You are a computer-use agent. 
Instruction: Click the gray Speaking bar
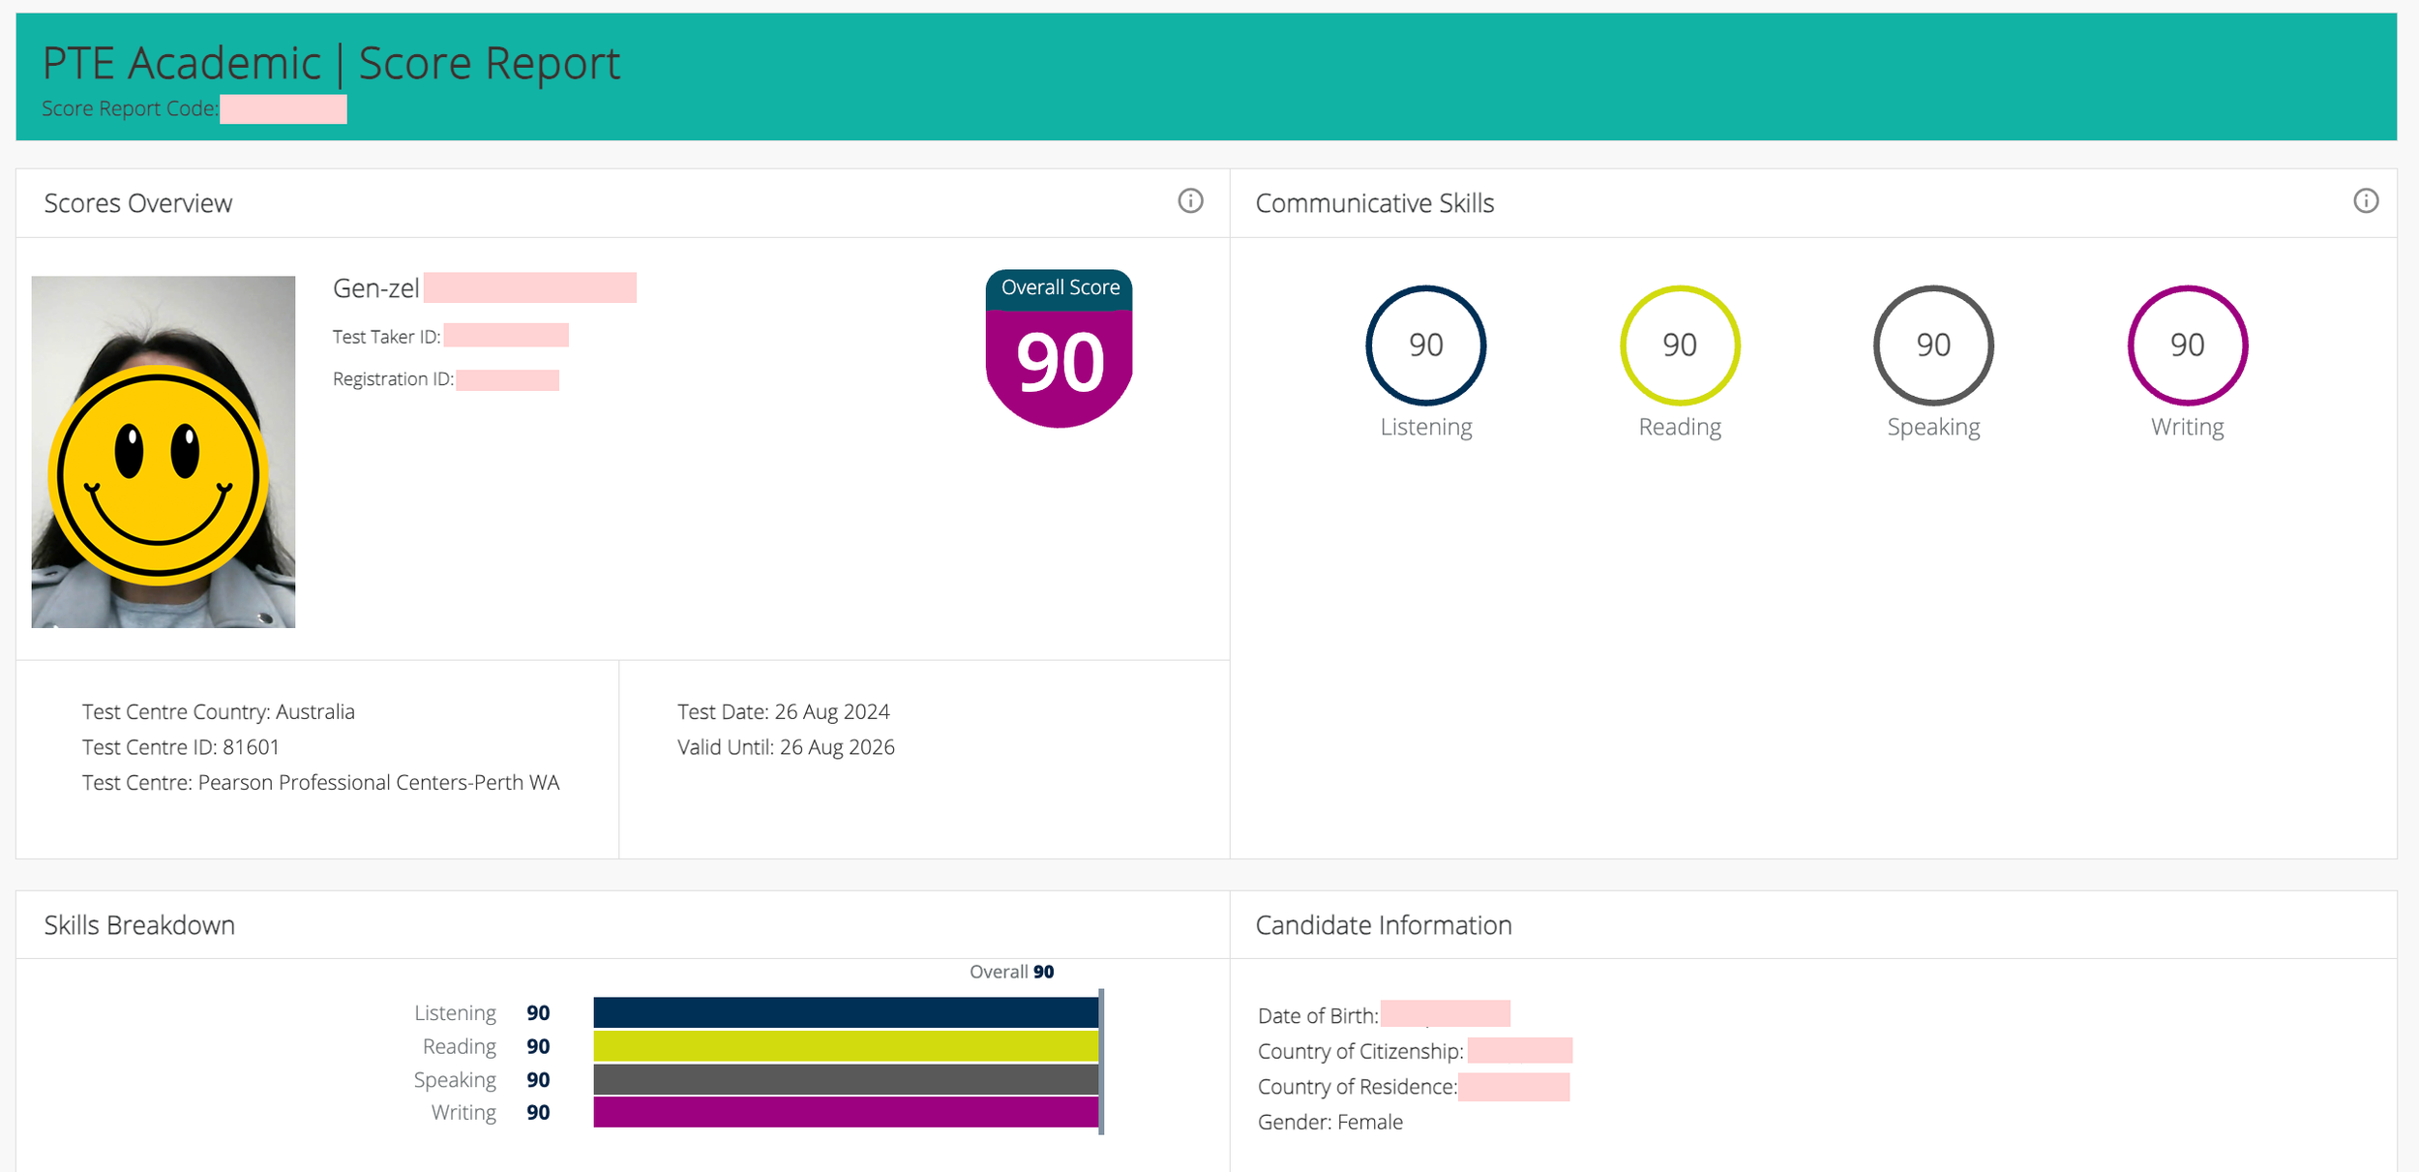click(x=845, y=1079)
